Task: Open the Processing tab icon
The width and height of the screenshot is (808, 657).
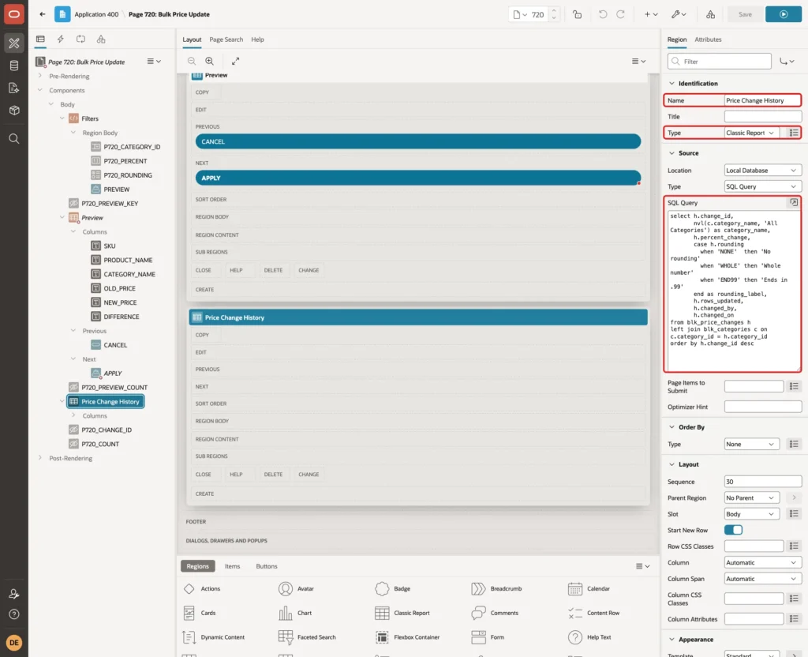Action: 81,39
